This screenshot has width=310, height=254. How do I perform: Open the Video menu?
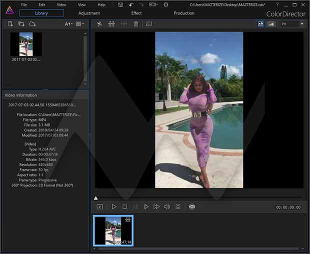coord(61,4)
